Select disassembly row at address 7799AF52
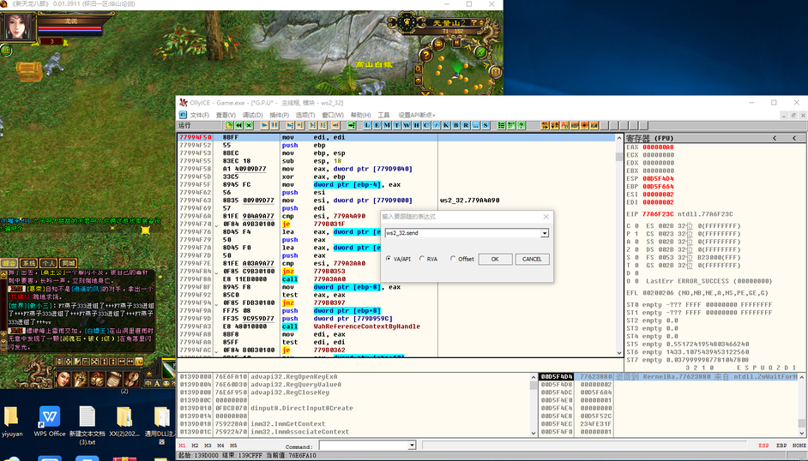The width and height of the screenshot is (808, 461). (x=397, y=146)
